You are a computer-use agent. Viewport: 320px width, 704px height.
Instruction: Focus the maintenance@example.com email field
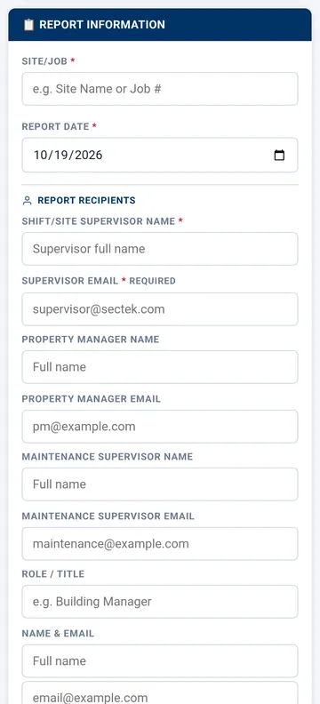click(160, 544)
